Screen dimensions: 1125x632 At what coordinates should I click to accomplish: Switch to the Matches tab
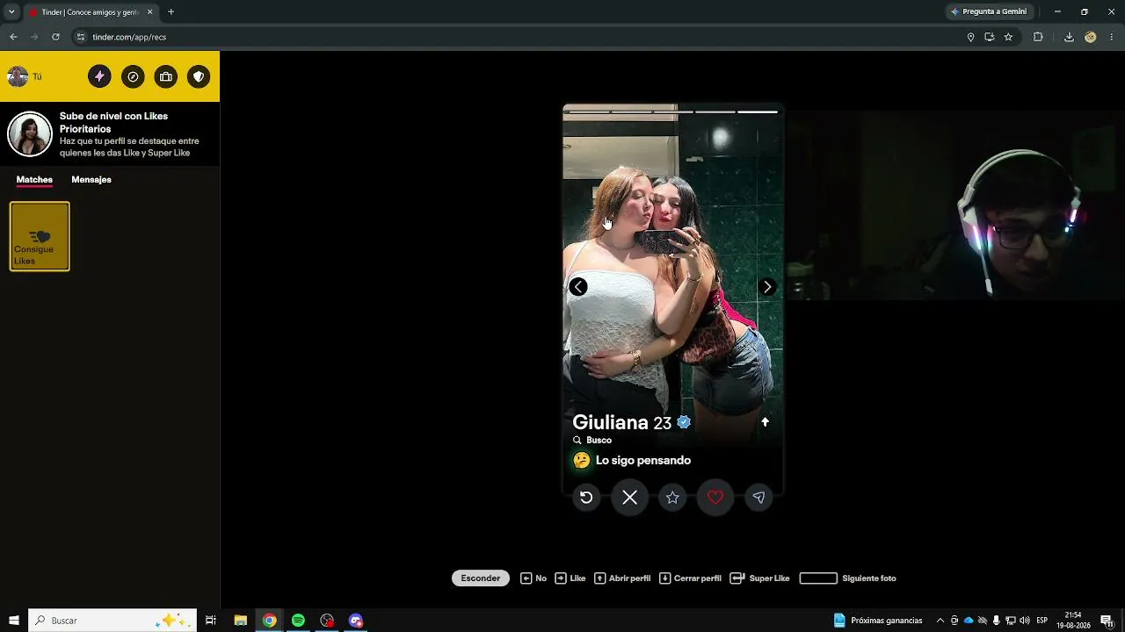coord(34,180)
